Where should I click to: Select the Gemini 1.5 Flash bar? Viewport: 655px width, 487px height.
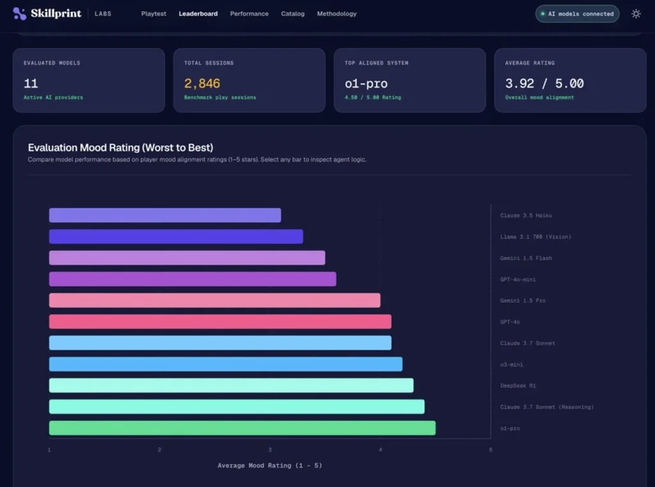click(187, 258)
